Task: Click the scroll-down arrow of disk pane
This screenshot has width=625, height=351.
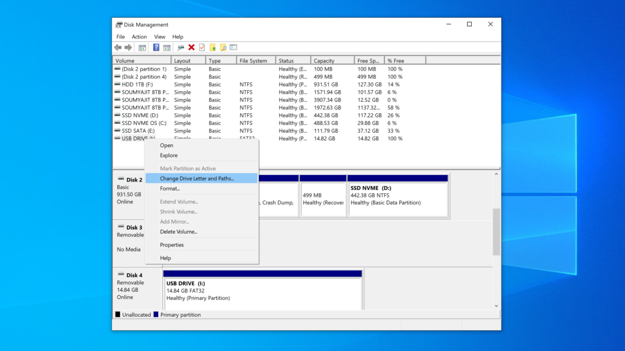Action: [x=496, y=306]
